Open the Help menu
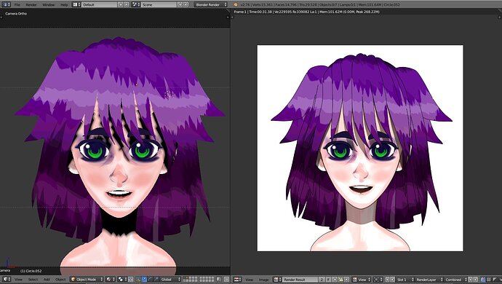The image size is (502, 284). (x=64, y=5)
